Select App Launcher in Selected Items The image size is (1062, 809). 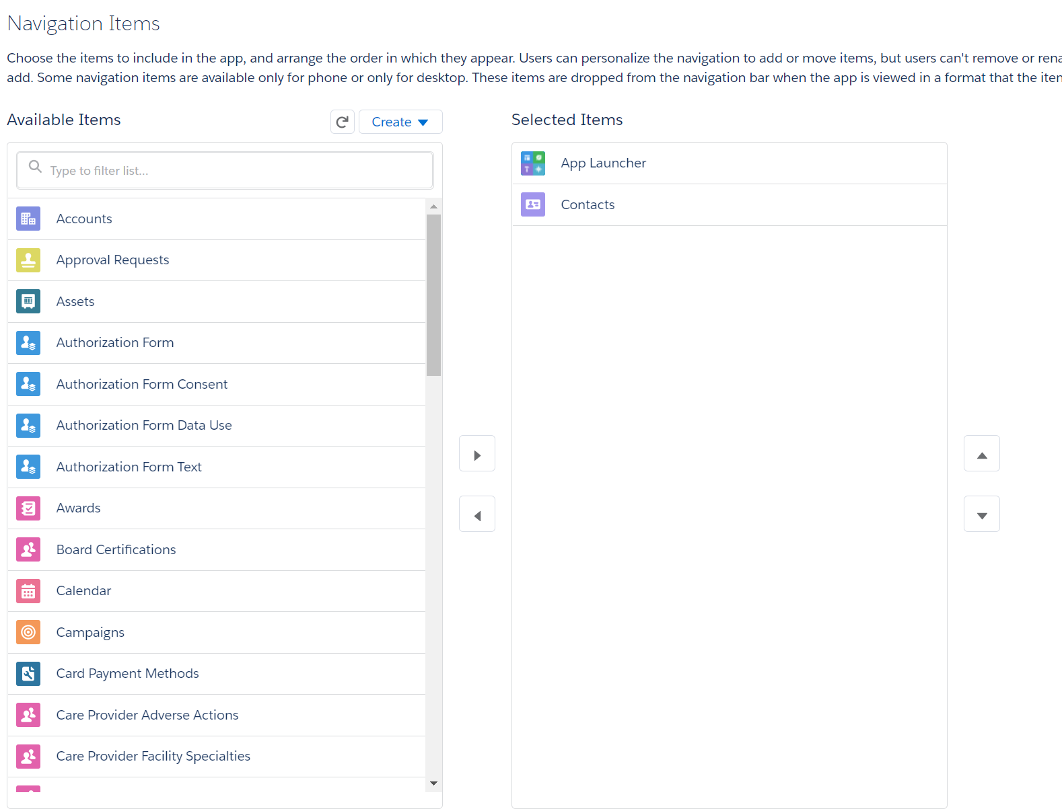point(730,163)
